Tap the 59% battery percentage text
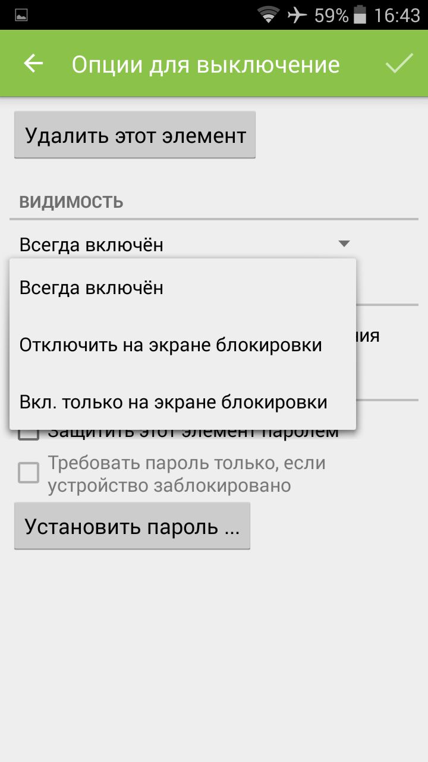Image resolution: width=428 pixels, height=762 pixels. (x=331, y=15)
